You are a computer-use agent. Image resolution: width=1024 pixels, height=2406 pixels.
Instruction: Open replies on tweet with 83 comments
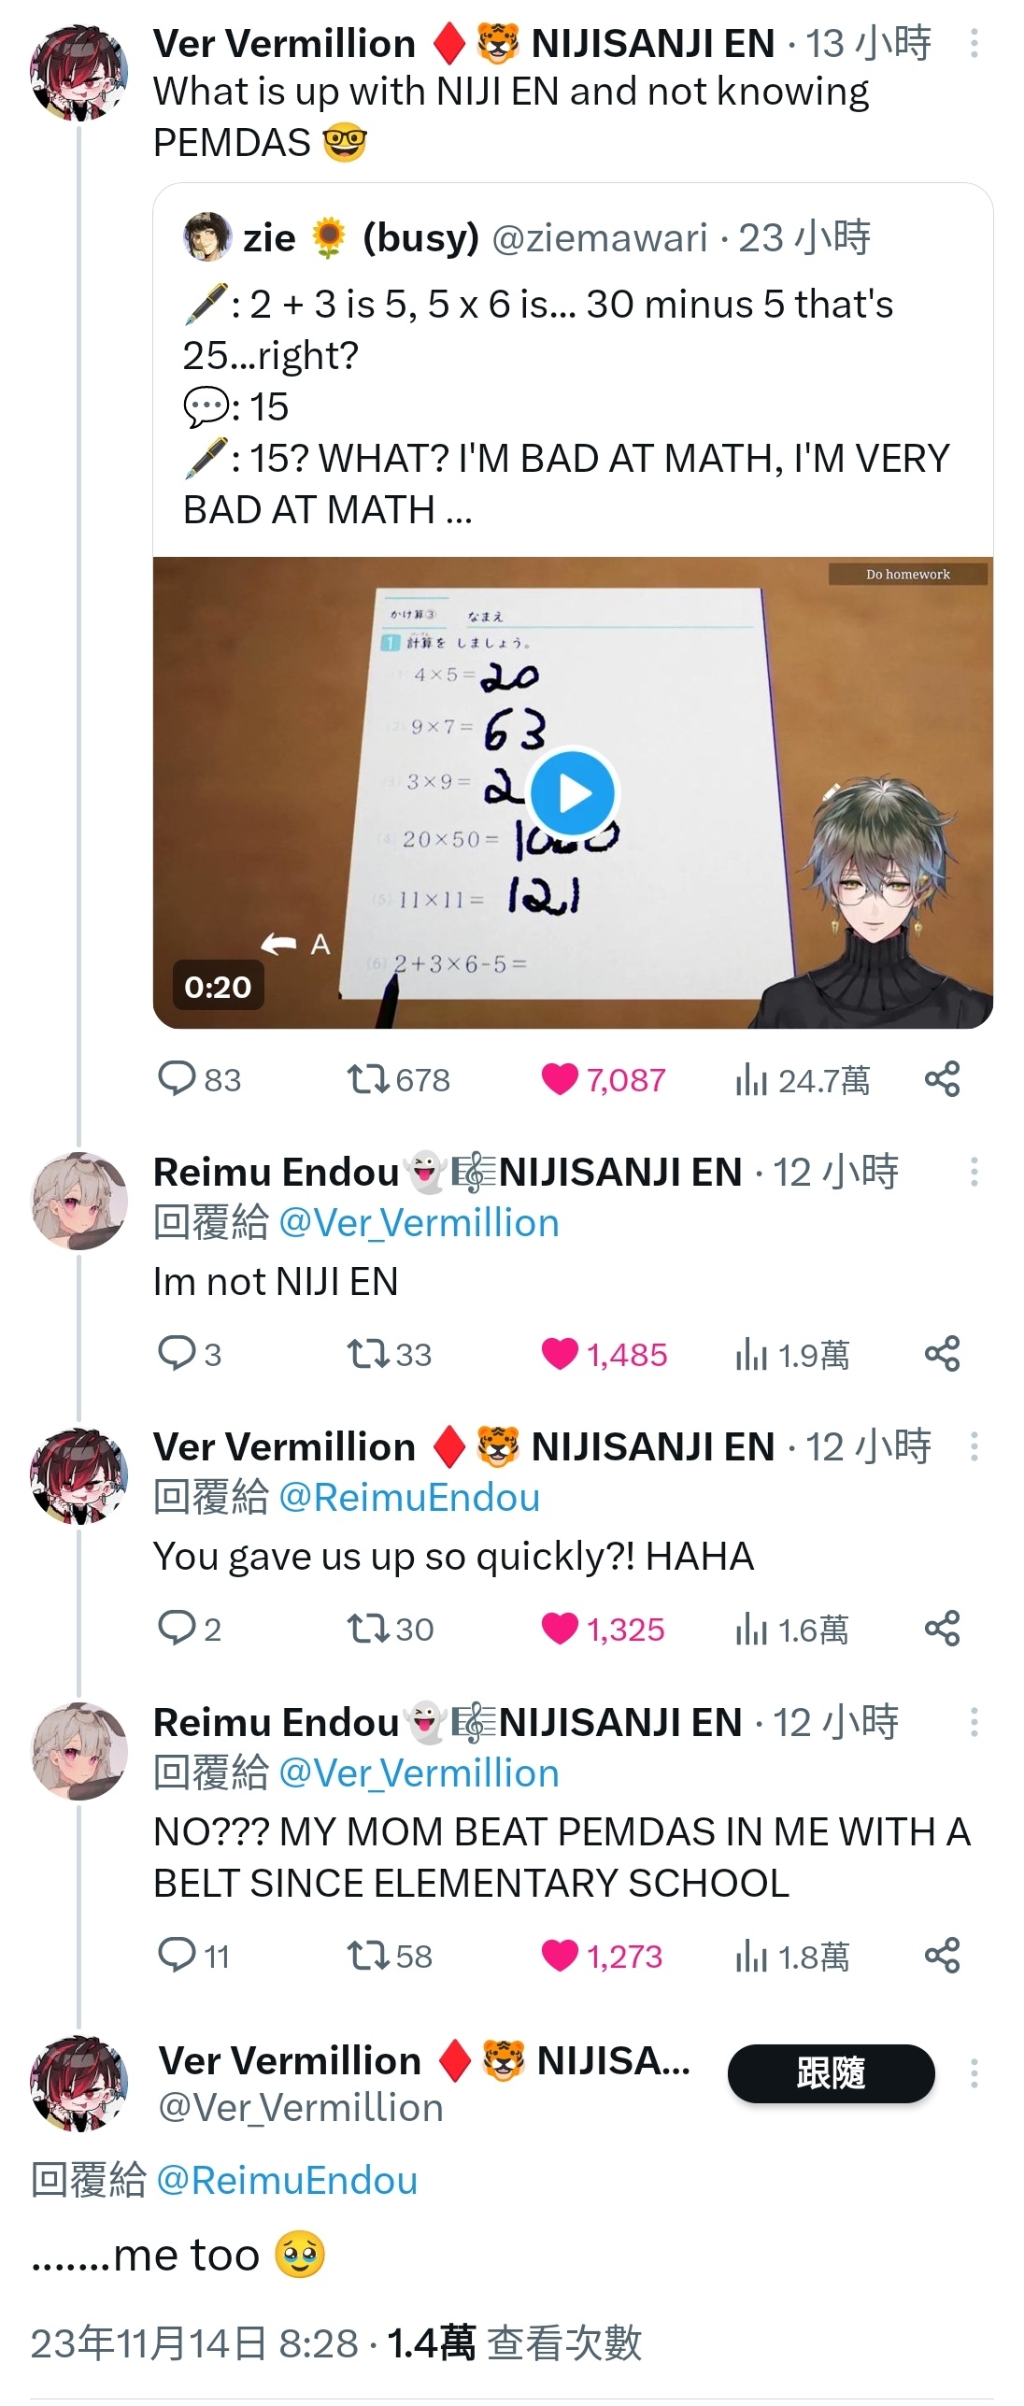click(200, 1079)
